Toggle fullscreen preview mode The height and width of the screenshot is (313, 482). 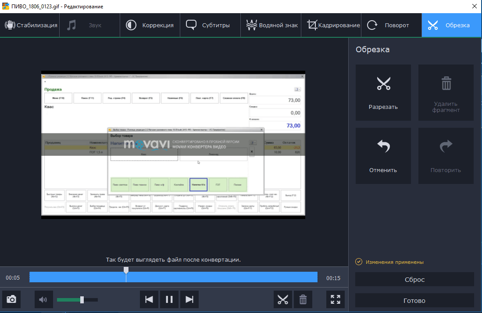(336, 299)
